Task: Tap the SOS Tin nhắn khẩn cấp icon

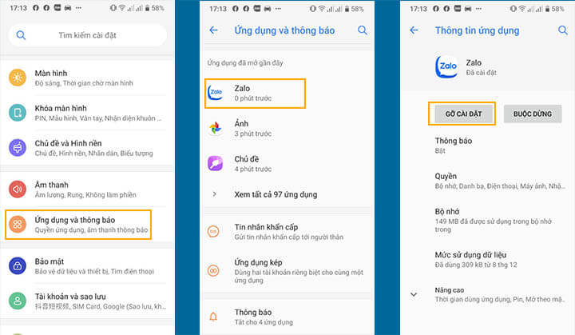Action: click(214, 232)
